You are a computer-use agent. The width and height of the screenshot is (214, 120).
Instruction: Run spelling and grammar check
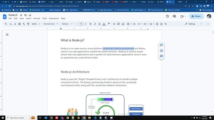[x=24, y=24]
